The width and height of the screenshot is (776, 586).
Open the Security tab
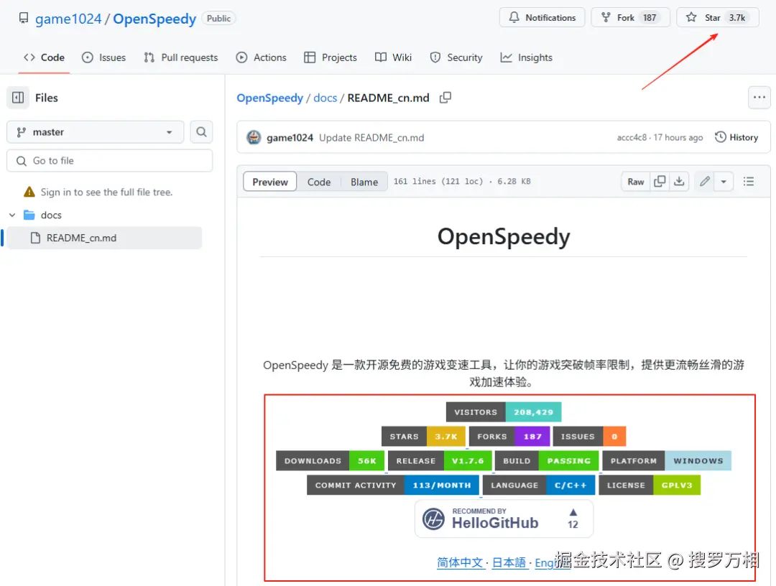(x=456, y=57)
